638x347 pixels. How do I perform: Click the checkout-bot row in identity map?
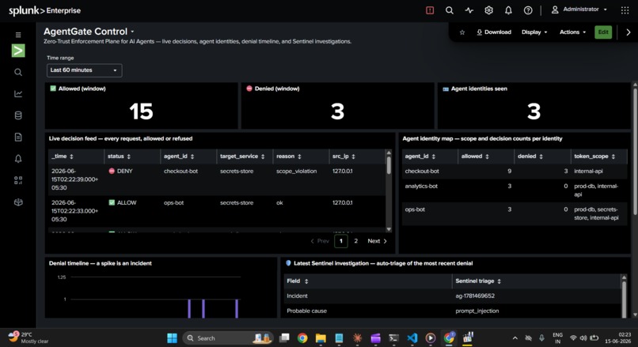515,172
